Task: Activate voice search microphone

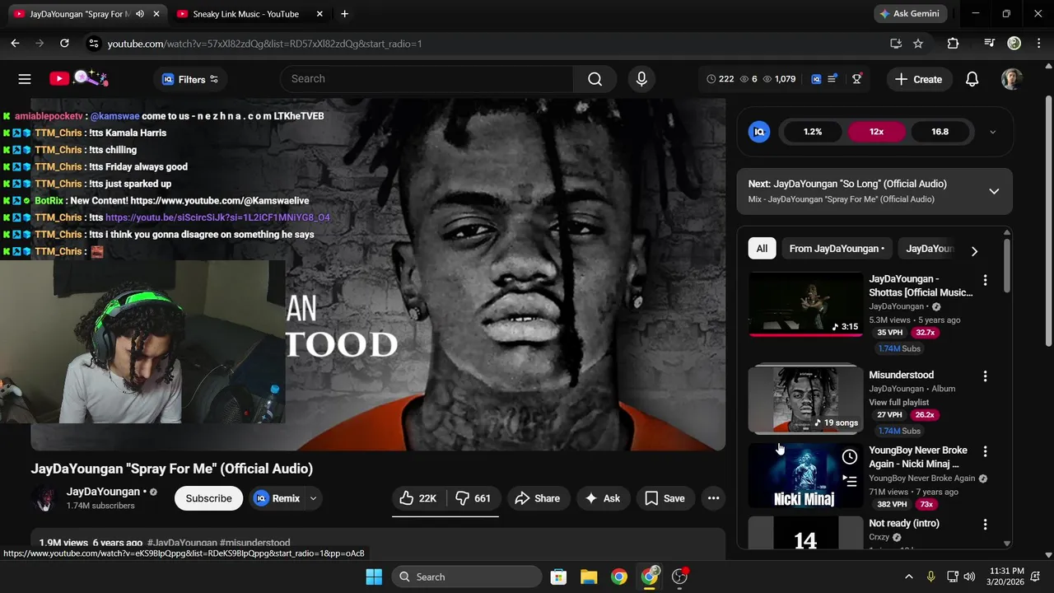Action: pyautogui.click(x=641, y=79)
